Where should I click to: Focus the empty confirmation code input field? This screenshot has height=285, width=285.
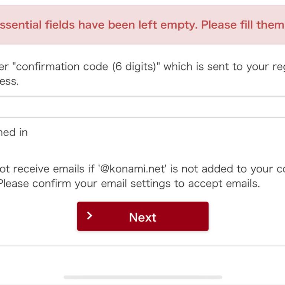[142, 107]
